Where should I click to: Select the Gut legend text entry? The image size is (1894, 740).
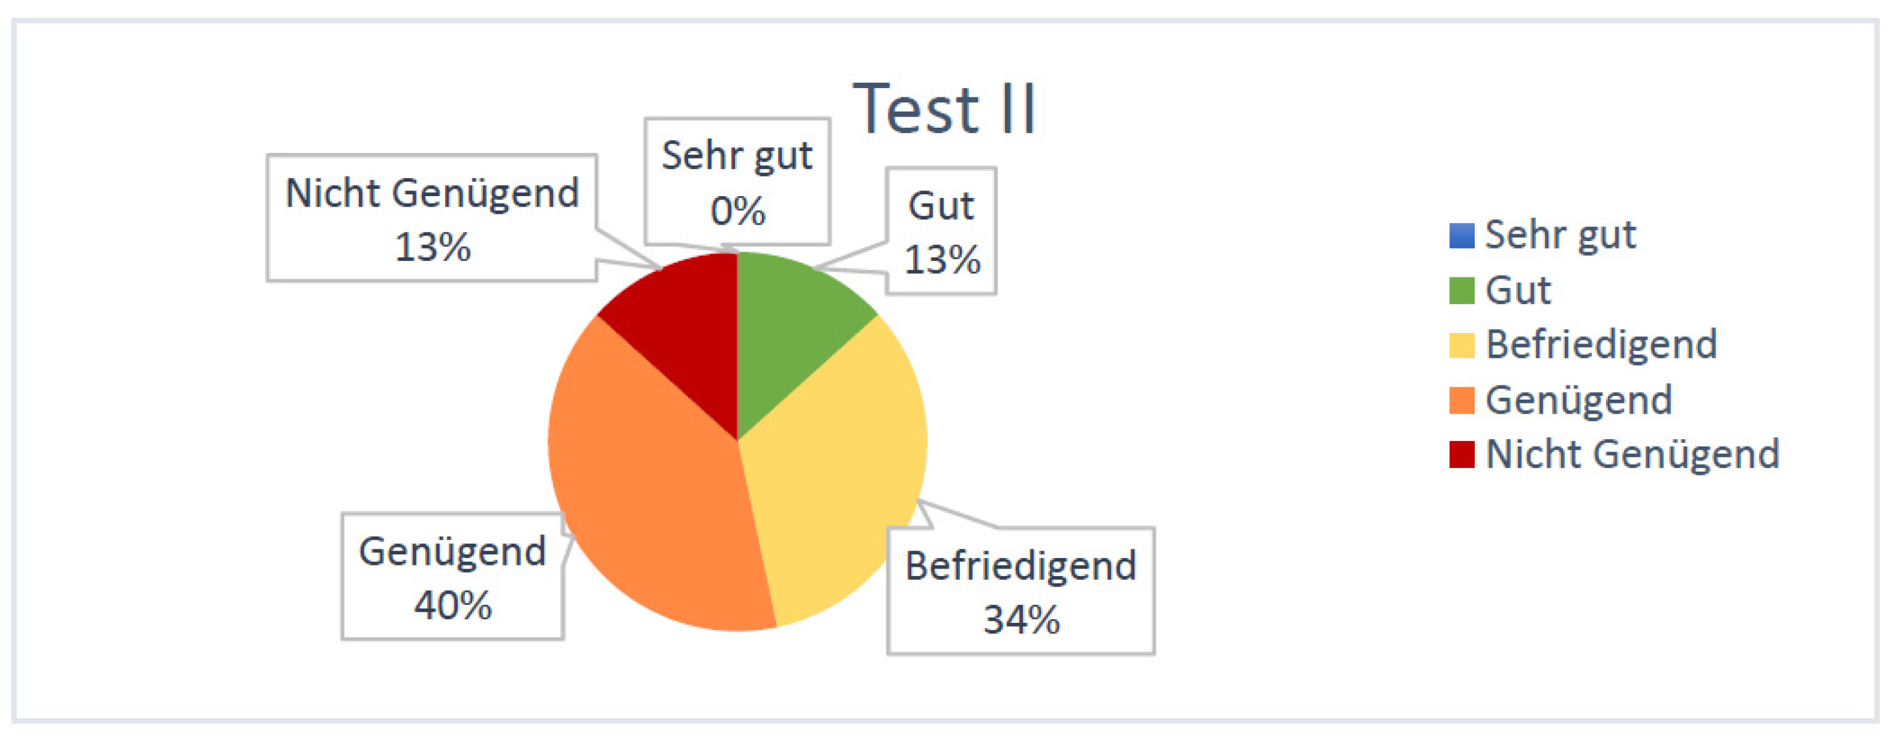point(1517,290)
